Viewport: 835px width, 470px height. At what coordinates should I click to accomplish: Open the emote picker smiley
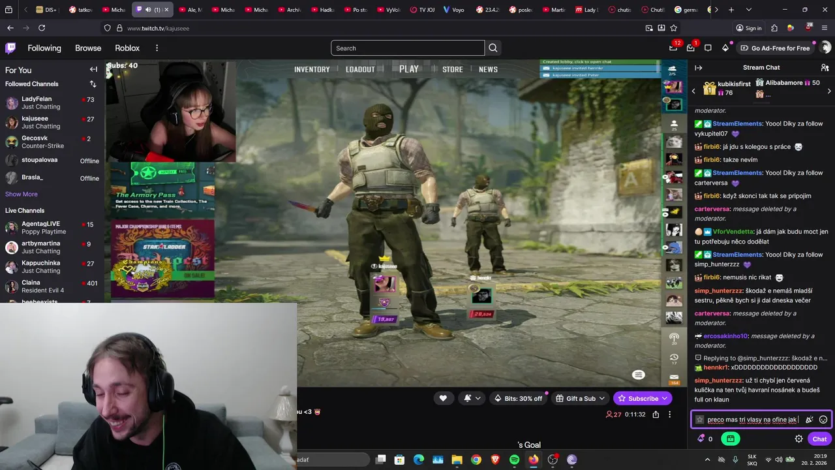coord(823,420)
